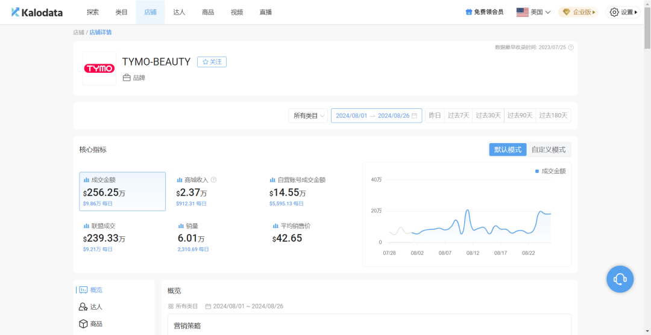651x335 pixels.
Task: Expand the 设置 menu
Action: click(623, 12)
